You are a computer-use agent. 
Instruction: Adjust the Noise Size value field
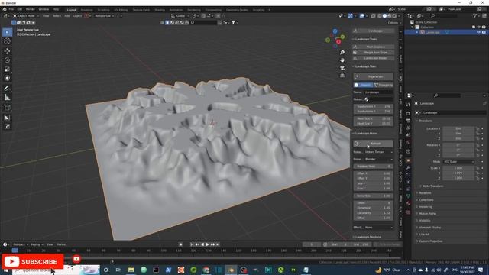point(374,196)
